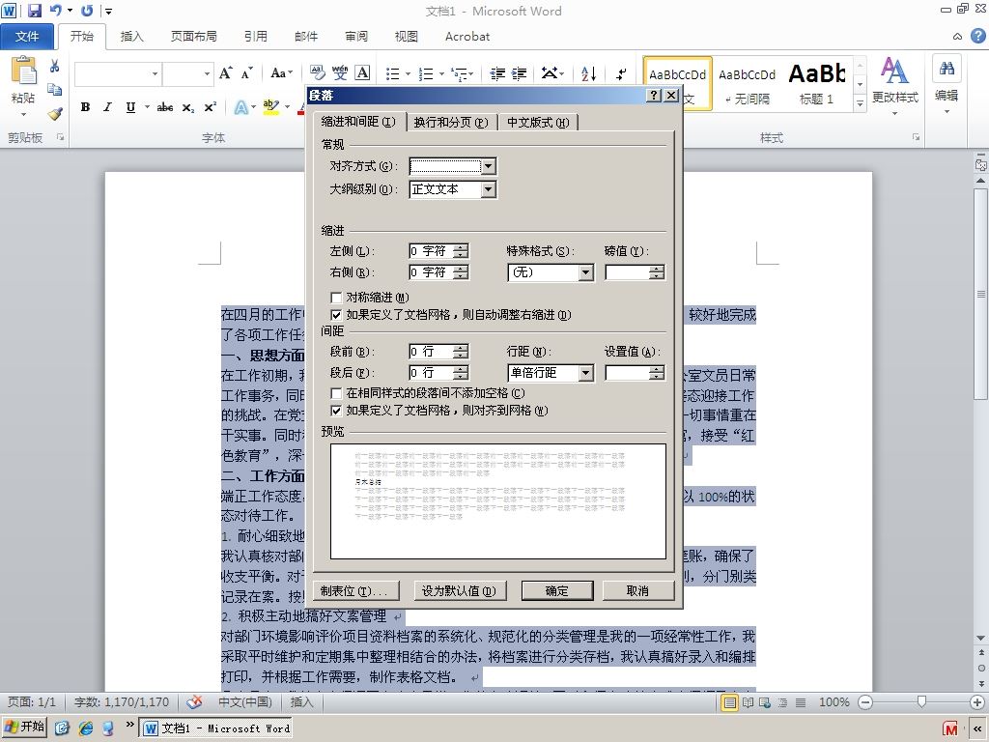
Task: Click the 取消 button
Action: coord(637,590)
